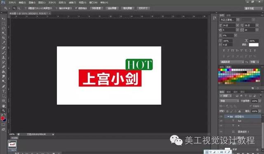This screenshot has width=264, height=154.
Task: Select the History Brush tool
Action: 3,62
